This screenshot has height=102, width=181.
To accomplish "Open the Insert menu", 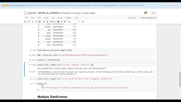I will (46, 18).
